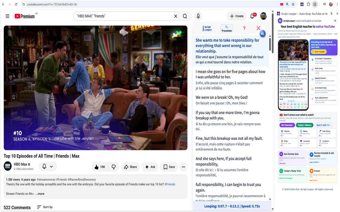Click the YouTube search input field
The height and width of the screenshot is (212, 340).
pyautogui.click(x=124, y=16)
